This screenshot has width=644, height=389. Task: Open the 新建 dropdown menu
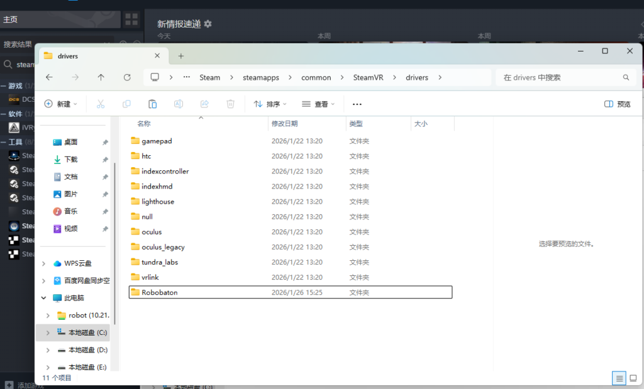click(61, 104)
